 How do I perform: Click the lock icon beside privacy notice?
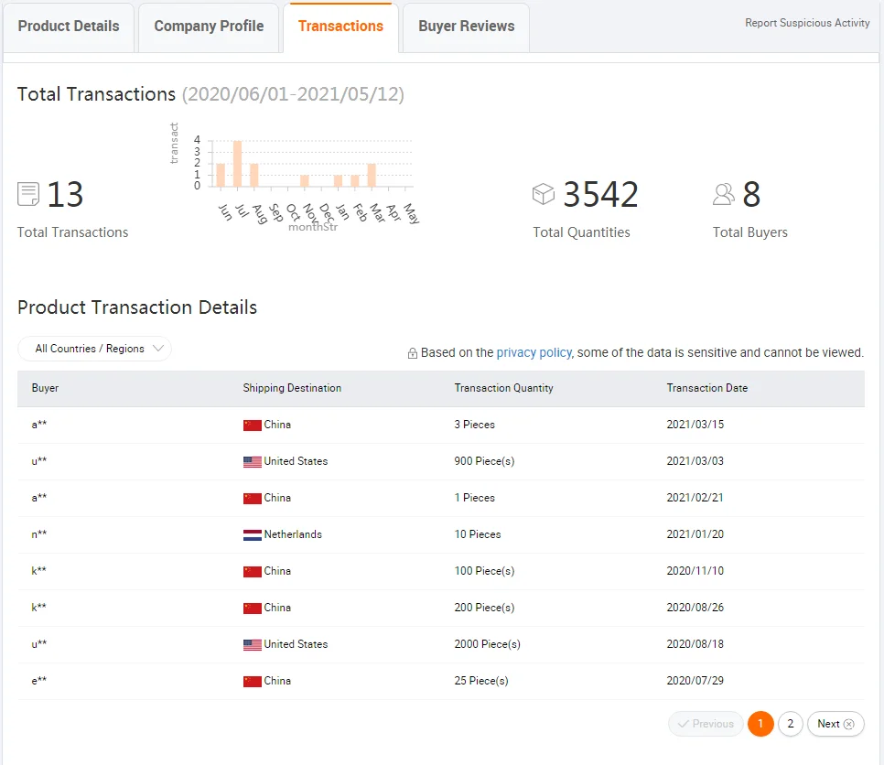pos(413,353)
